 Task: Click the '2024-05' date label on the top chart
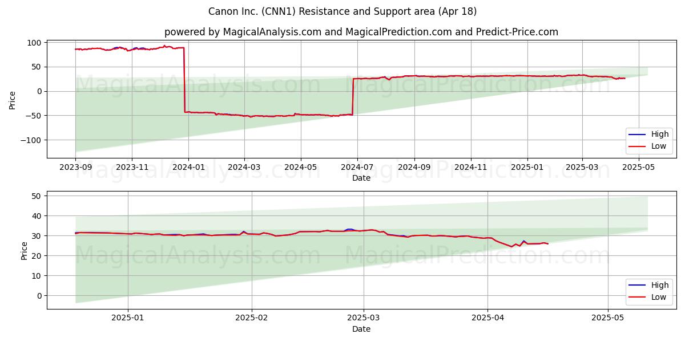click(301, 168)
